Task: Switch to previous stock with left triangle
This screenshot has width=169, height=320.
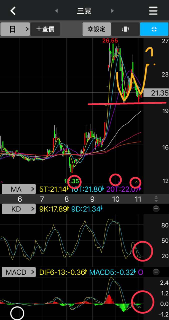Action: [56, 11]
